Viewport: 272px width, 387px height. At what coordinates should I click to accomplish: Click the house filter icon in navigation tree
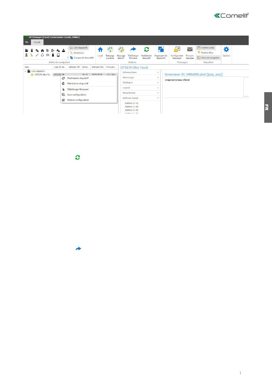coord(42,51)
